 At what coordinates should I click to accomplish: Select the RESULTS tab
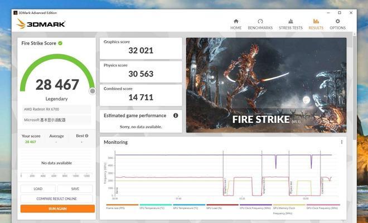click(x=316, y=25)
